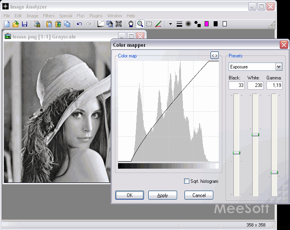Click Cancel in Color mapper
Screen dimensions: 290x230
point(199,195)
